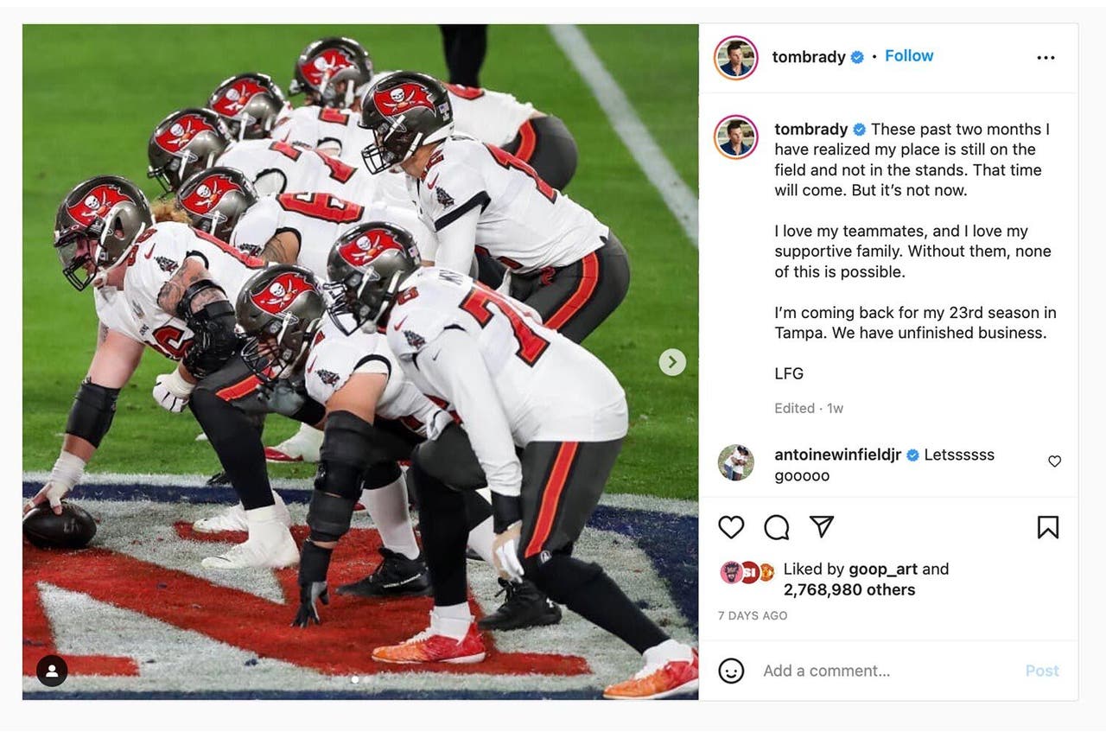Submit the comment with the Post button
Image resolution: width=1106 pixels, height=738 pixels.
coord(1042,671)
